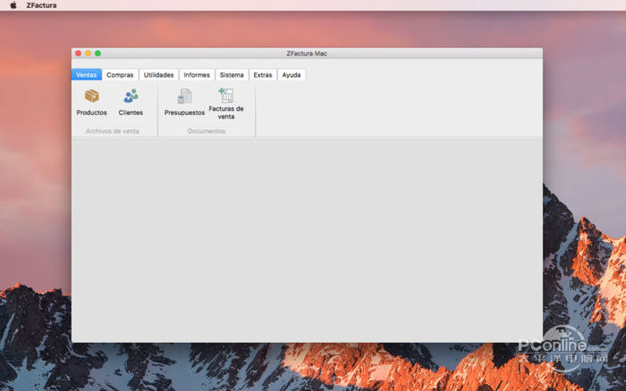Open the ZFactura menu bar item
This screenshot has height=391, width=626.
(x=41, y=5)
